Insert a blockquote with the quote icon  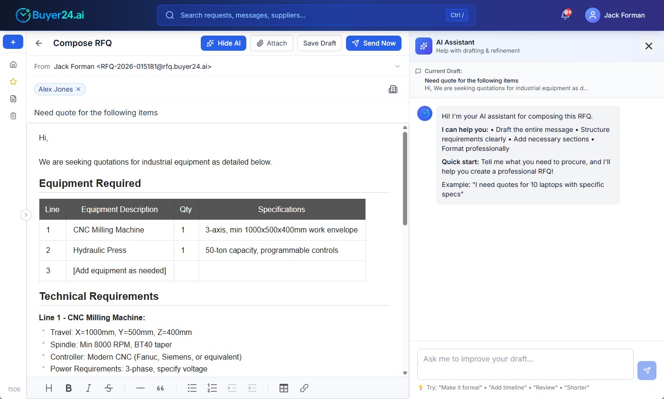tap(160, 388)
